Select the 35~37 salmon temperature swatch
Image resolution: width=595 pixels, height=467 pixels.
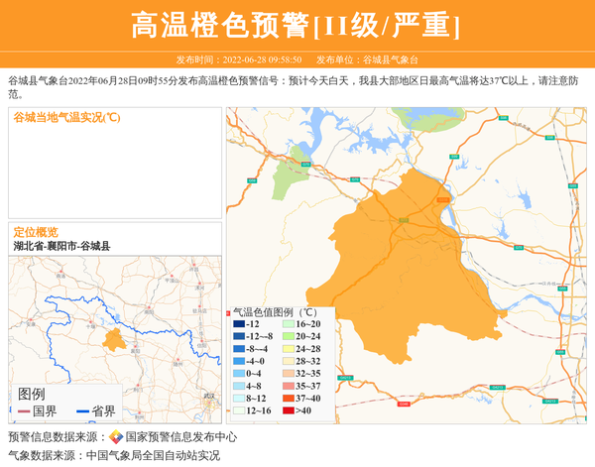point(288,386)
